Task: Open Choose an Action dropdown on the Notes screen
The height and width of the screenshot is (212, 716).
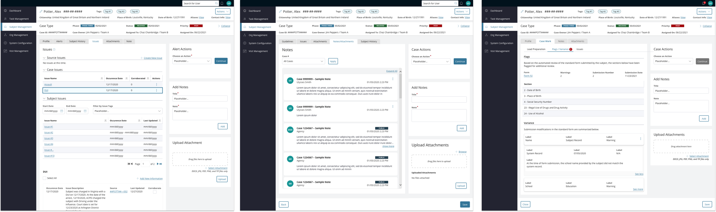Action: 431,62
